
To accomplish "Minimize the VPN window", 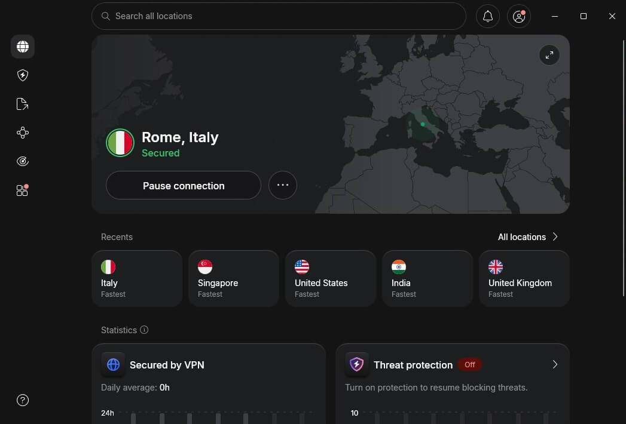I will 554,16.
